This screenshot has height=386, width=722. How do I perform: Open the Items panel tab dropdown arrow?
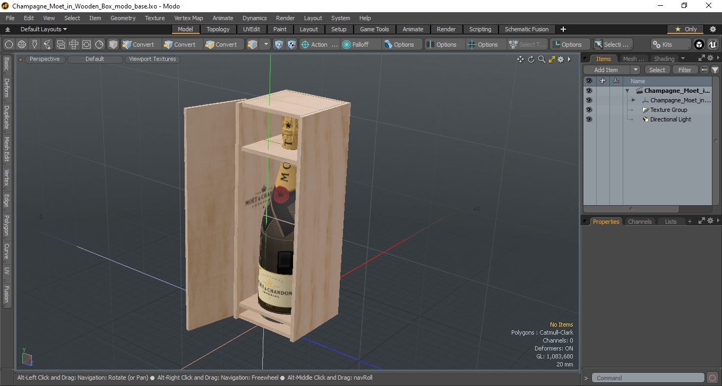[x=683, y=59]
